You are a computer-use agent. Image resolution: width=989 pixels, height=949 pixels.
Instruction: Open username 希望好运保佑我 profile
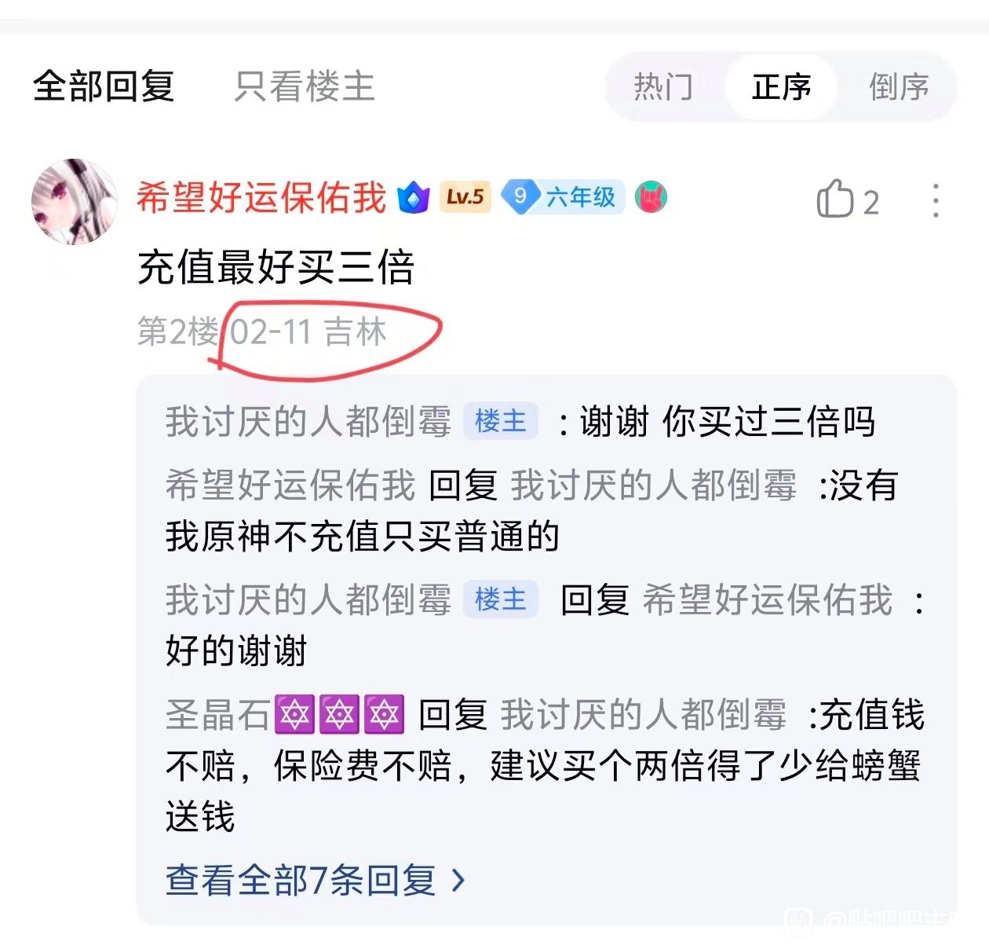261,197
